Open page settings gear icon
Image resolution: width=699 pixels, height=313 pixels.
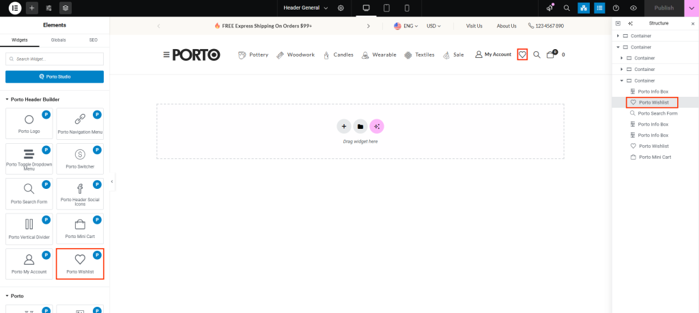(x=341, y=8)
